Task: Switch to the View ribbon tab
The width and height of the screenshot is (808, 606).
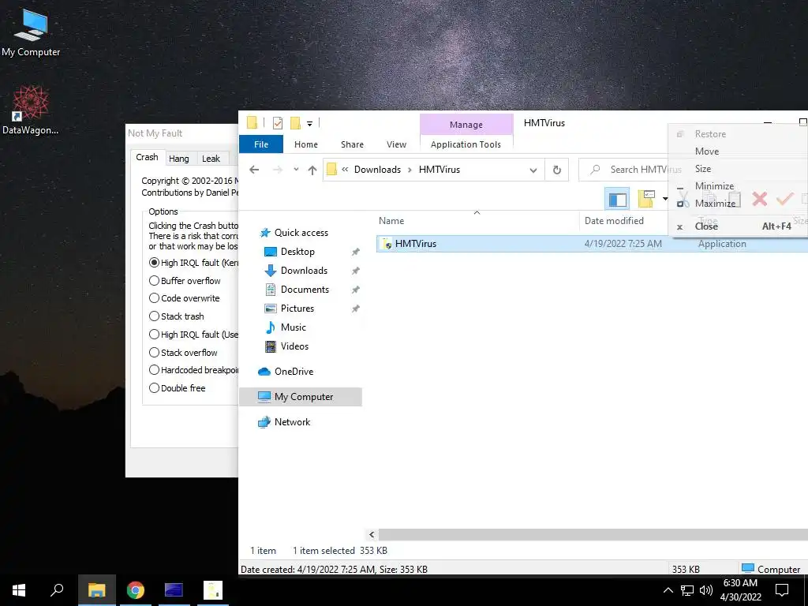Action: point(396,144)
